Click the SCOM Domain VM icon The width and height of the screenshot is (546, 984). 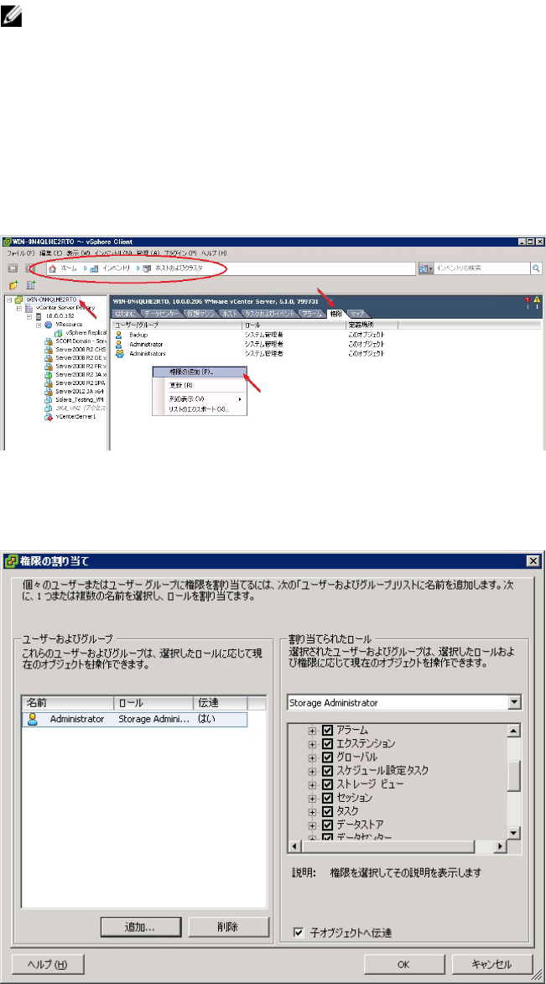(x=49, y=341)
